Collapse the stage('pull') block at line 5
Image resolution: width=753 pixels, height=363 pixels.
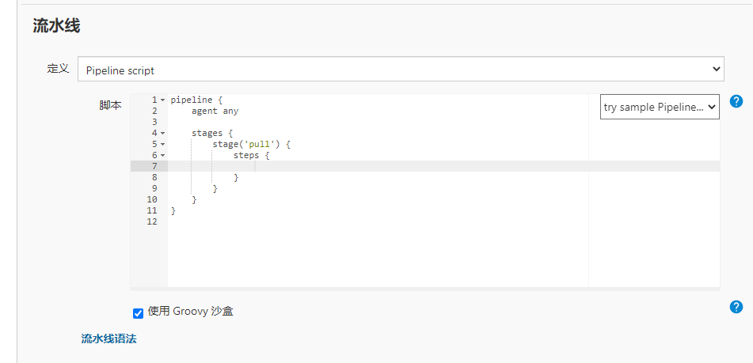(162, 145)
